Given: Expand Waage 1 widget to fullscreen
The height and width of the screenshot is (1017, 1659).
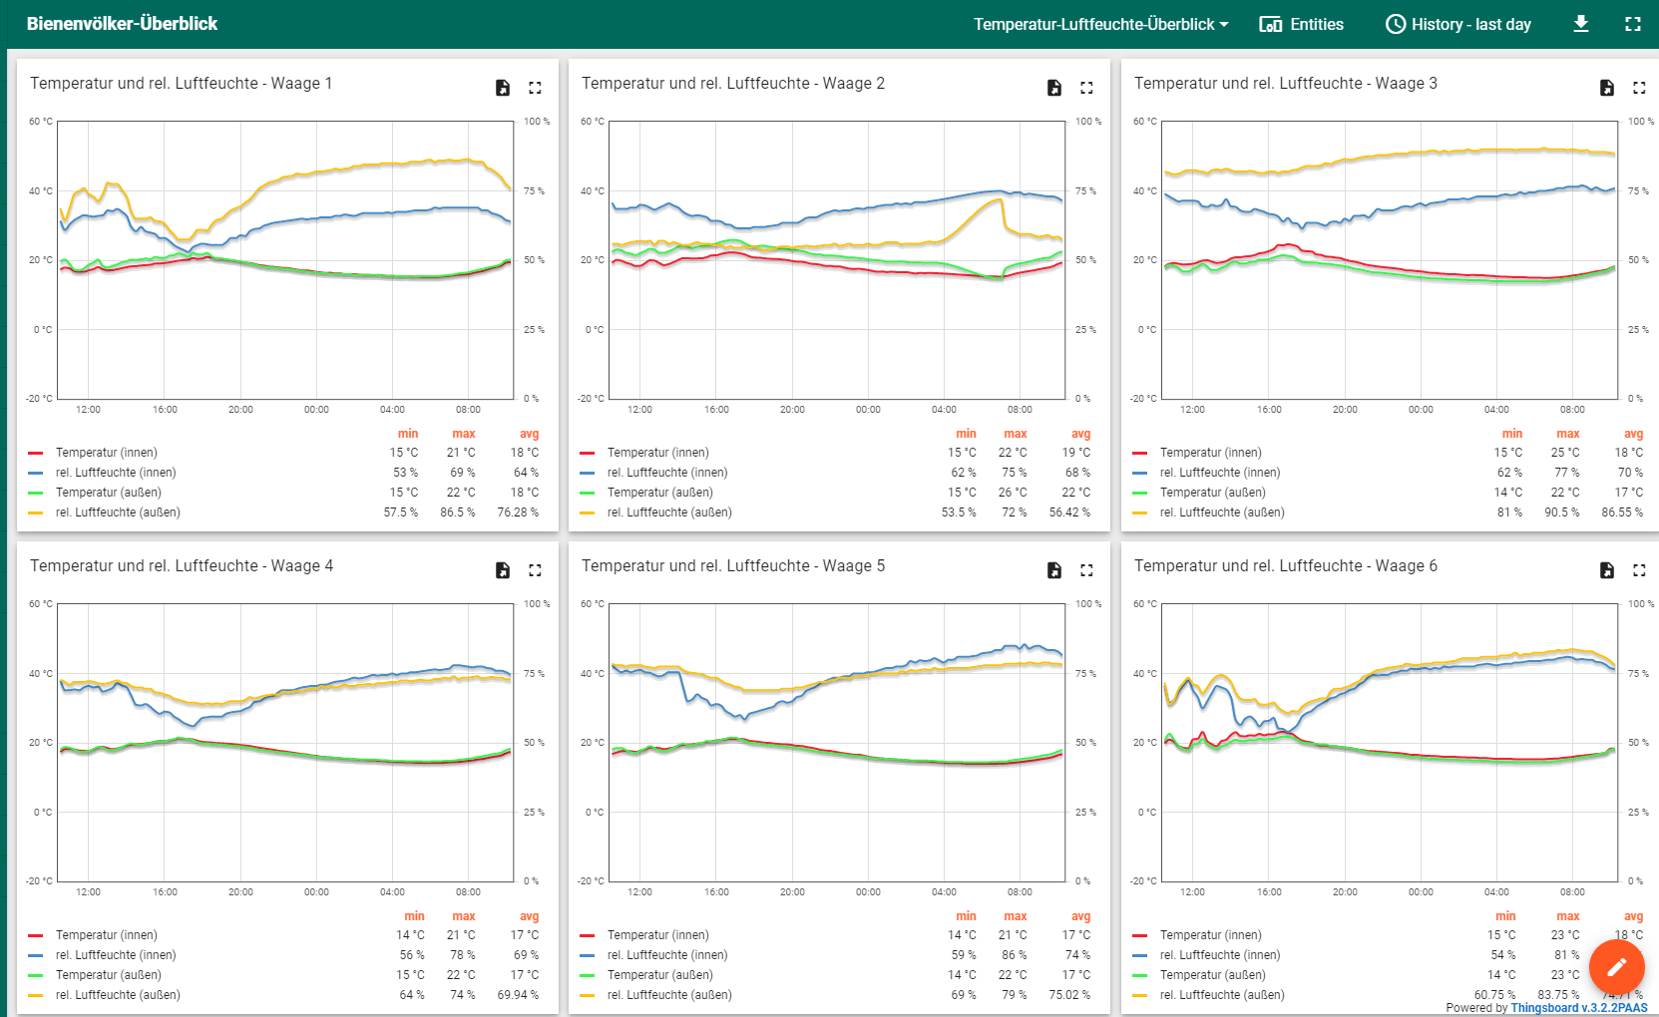Looking at the screenshot, I should pyautogui.click(x=535, y=88).
